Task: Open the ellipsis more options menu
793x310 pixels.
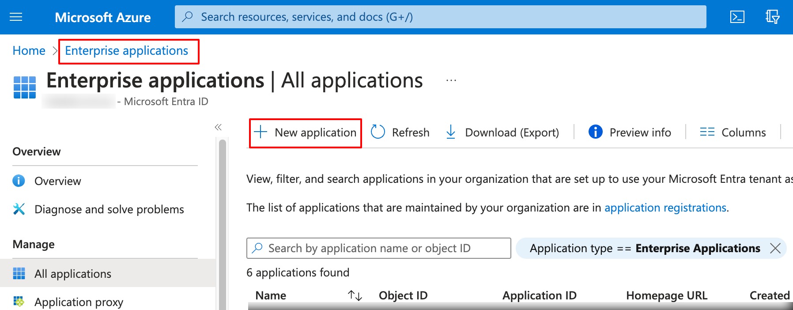Action: point(451,81)
